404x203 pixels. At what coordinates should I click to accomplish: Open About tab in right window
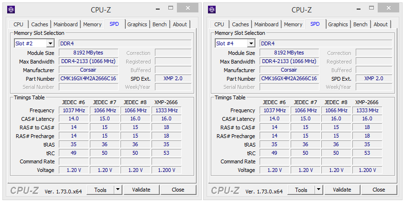[381, 24]
